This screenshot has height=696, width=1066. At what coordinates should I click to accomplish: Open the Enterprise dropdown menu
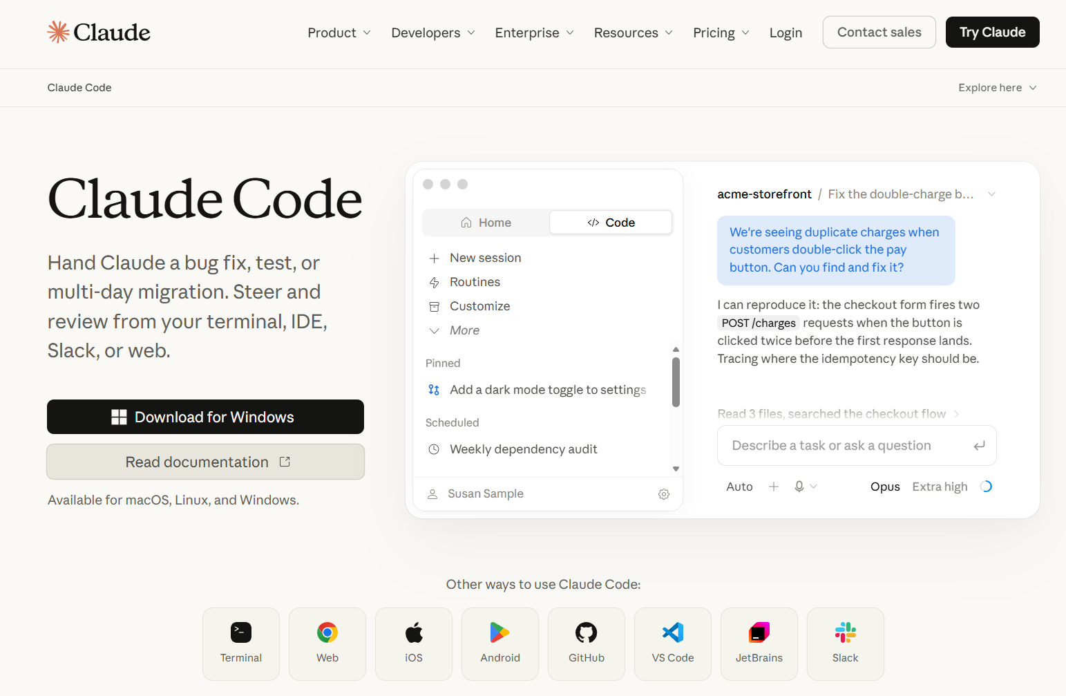(x=535, y=32)
